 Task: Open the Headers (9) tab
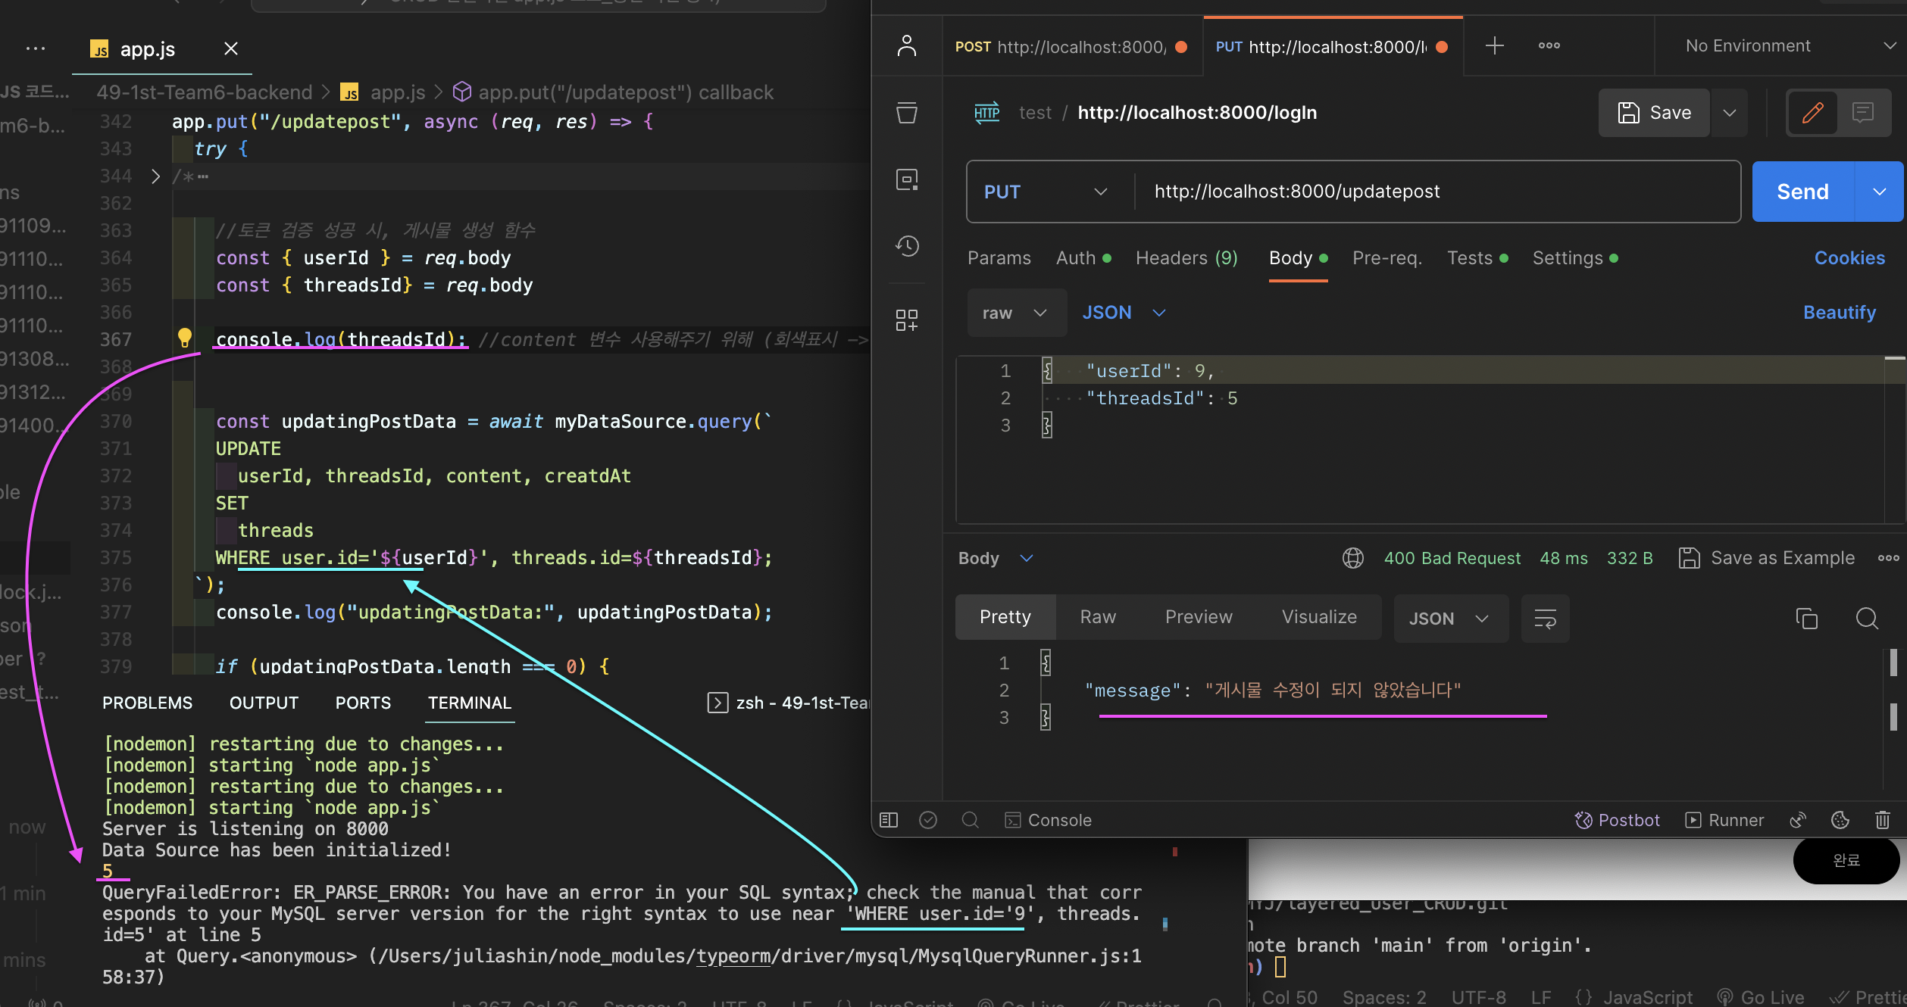point(1186,258)
